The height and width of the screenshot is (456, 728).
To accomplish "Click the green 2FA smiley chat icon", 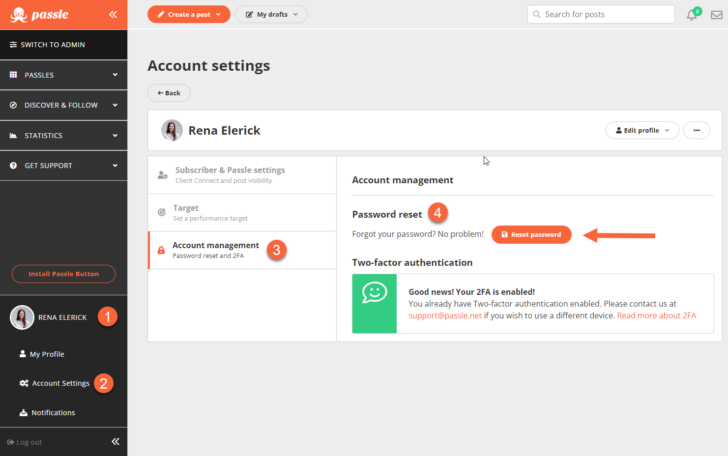I will point(375,292).
